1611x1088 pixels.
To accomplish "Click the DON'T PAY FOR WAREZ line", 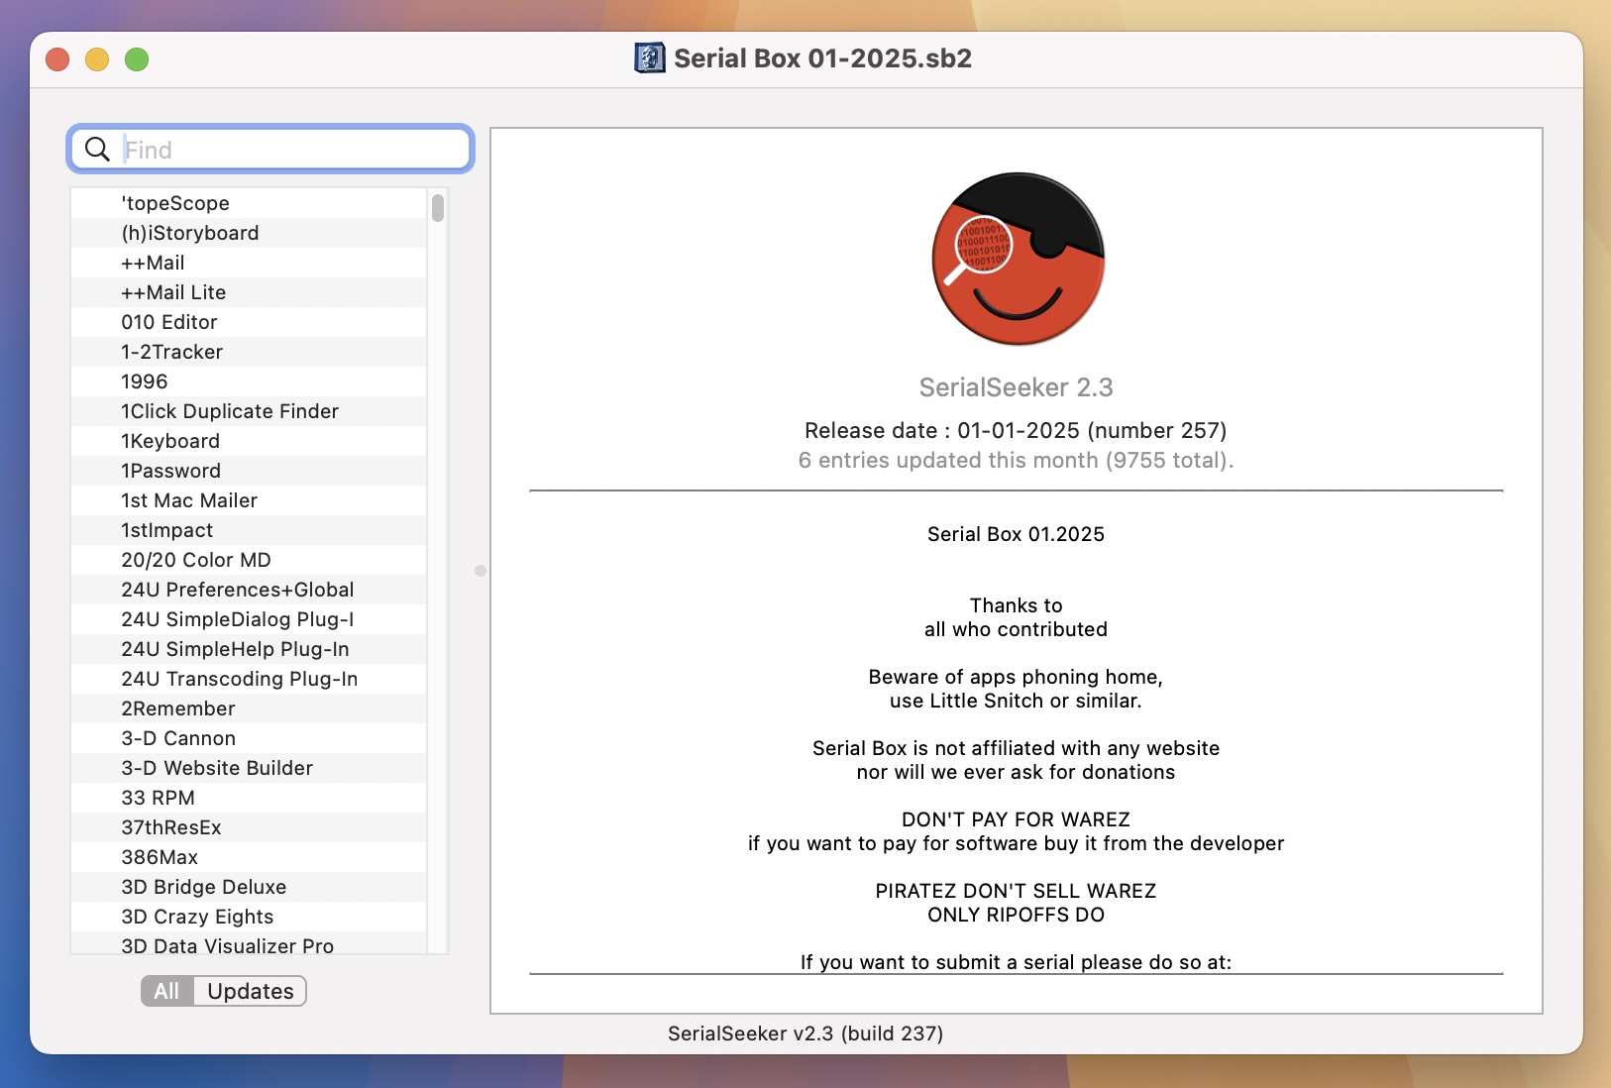I will 1016,819.
